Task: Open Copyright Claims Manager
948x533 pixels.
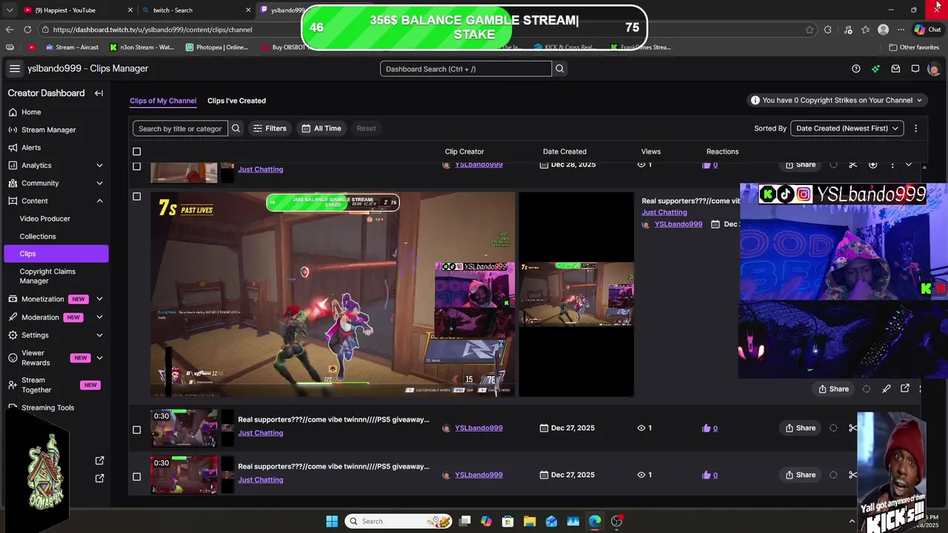Action: pyautogui.click(x=47, y=276)
